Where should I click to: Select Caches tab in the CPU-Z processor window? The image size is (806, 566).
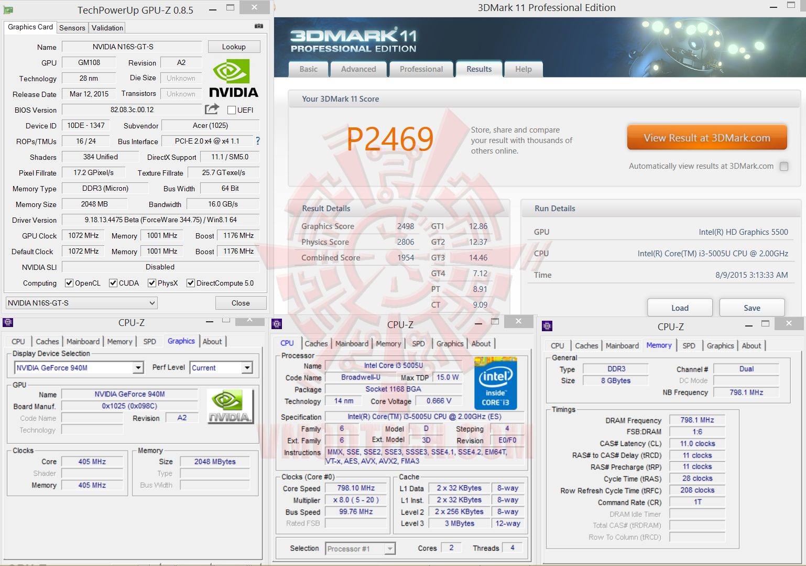tap(317, 344)
